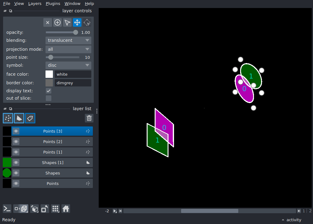Toggle 2D/3D view mode

point(21,209)
